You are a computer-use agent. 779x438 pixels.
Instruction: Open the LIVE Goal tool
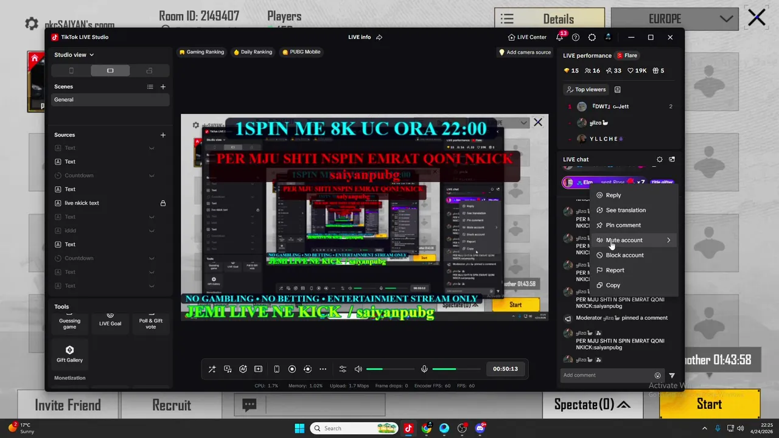(110, 321)
